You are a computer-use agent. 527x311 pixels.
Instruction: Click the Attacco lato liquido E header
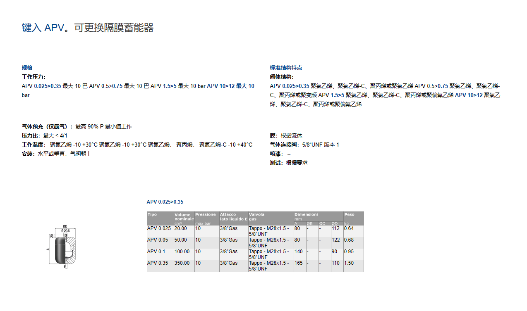233,217
